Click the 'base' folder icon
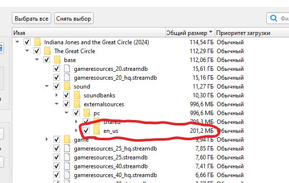This screenshot has height=183, width=289. pos(57,60)
